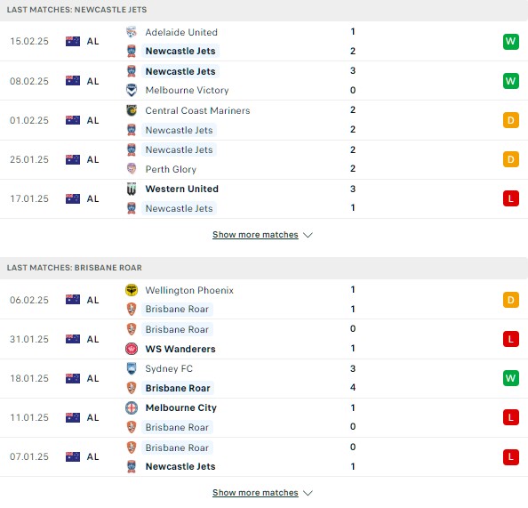This screenshot has width=528, height=508.
Task: Open Melbourne Victory team link
Action: click(187, 91)
